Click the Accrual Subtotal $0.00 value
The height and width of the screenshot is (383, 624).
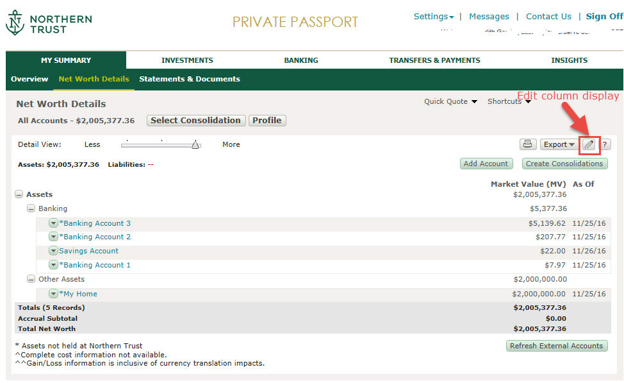click(556, 318)
